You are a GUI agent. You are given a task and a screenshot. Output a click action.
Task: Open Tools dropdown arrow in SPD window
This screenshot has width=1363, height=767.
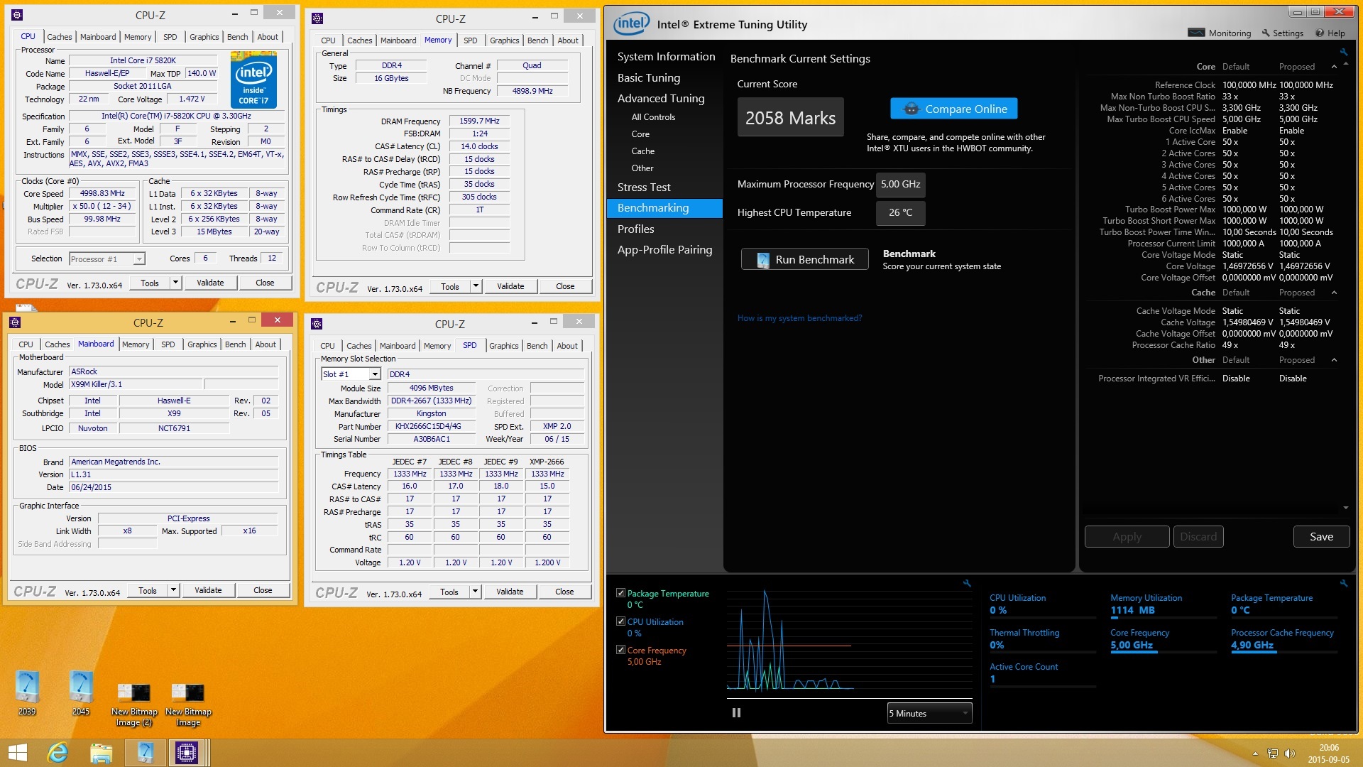(475, 592)
